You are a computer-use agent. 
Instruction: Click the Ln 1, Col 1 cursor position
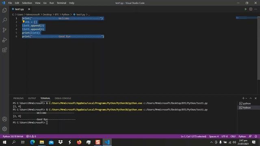pos(193,136)
